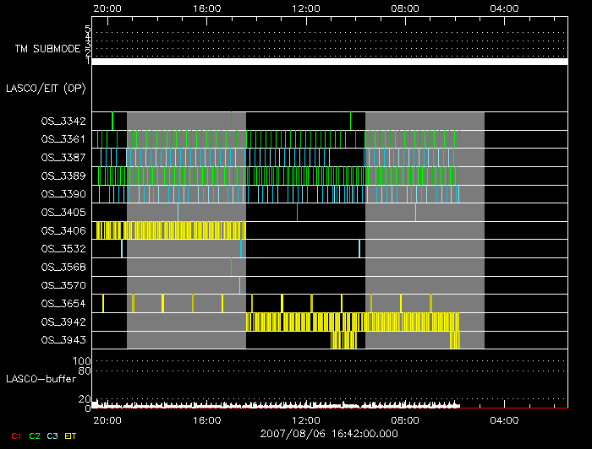Click the EIT legend entry
592x449 pixels.
tap(71, 435)
